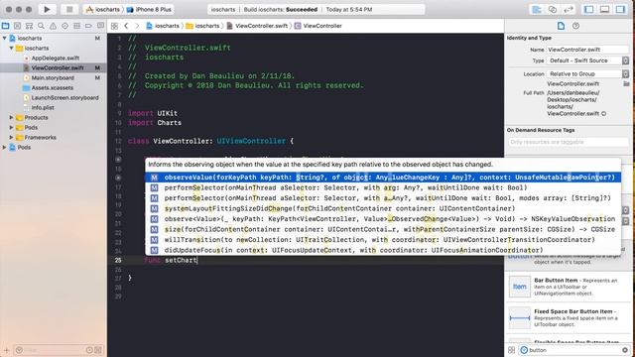Open the Symbol navigator
The image size is (635, 357).
(29, 26)
